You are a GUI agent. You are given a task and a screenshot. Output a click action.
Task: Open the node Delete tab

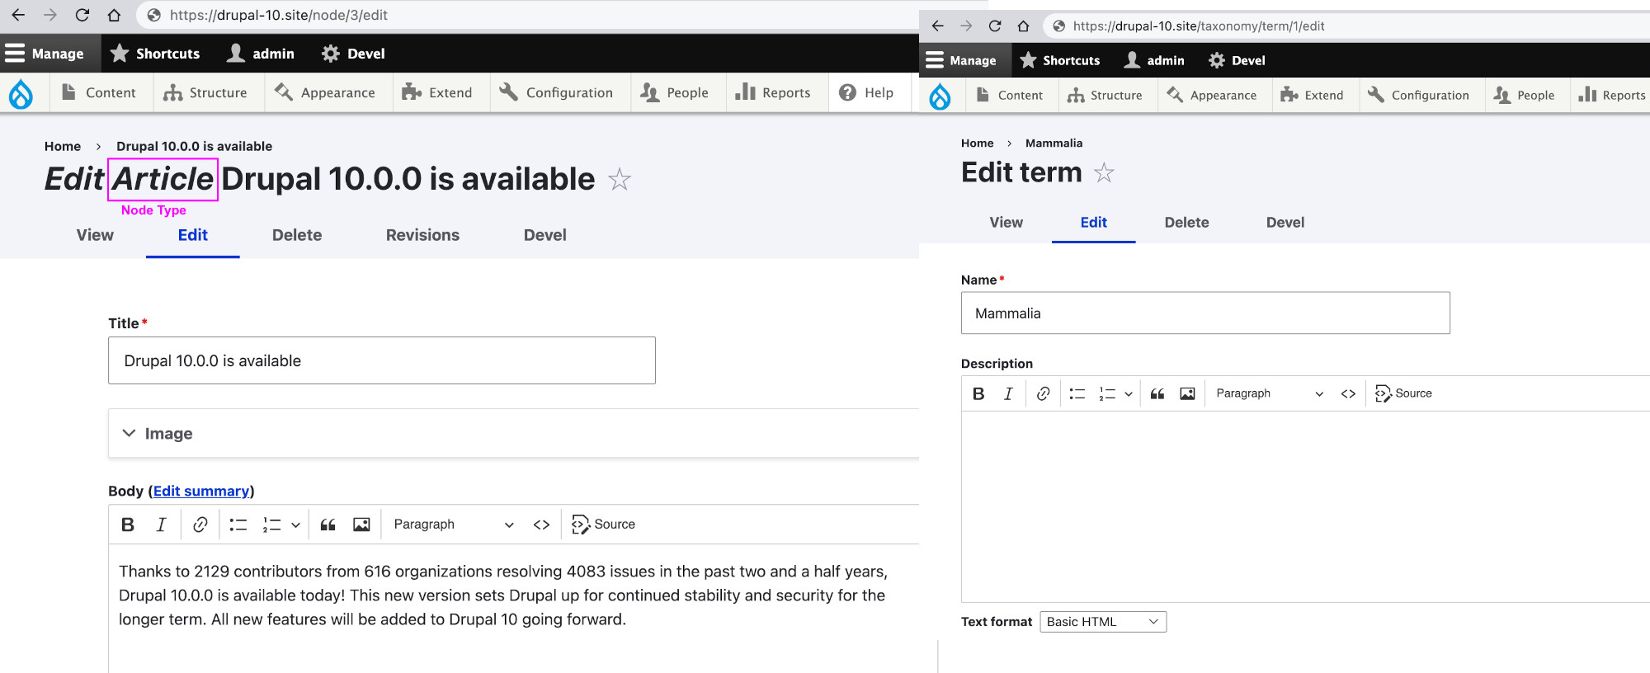click(x=297, y=235)
